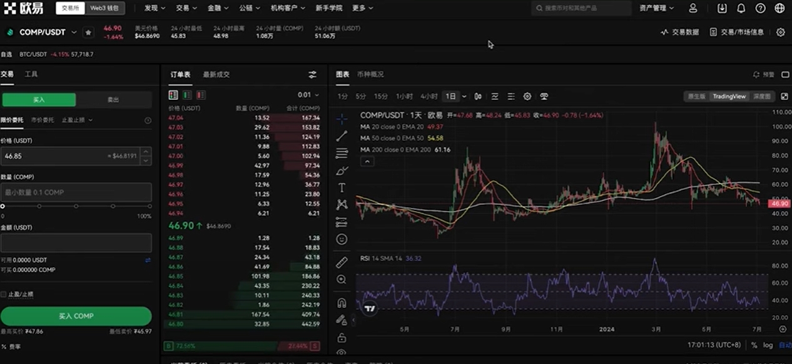Viewport: 792px width, 364px height.
Task: Switch to Web3 钱包 mode
Action: pyautogui.click(x=104, y=8)
